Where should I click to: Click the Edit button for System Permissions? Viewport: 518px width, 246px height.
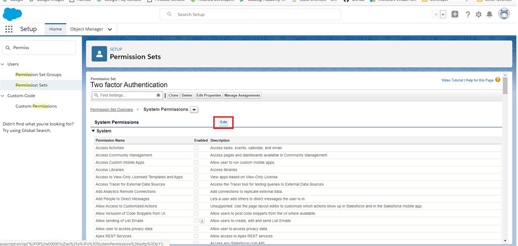coord(224,122)
